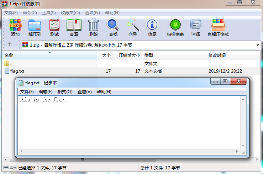263x174 pixels.
Task: Open WinRAR 收藏夹(O) menu
Action: [x=70, y=13]
